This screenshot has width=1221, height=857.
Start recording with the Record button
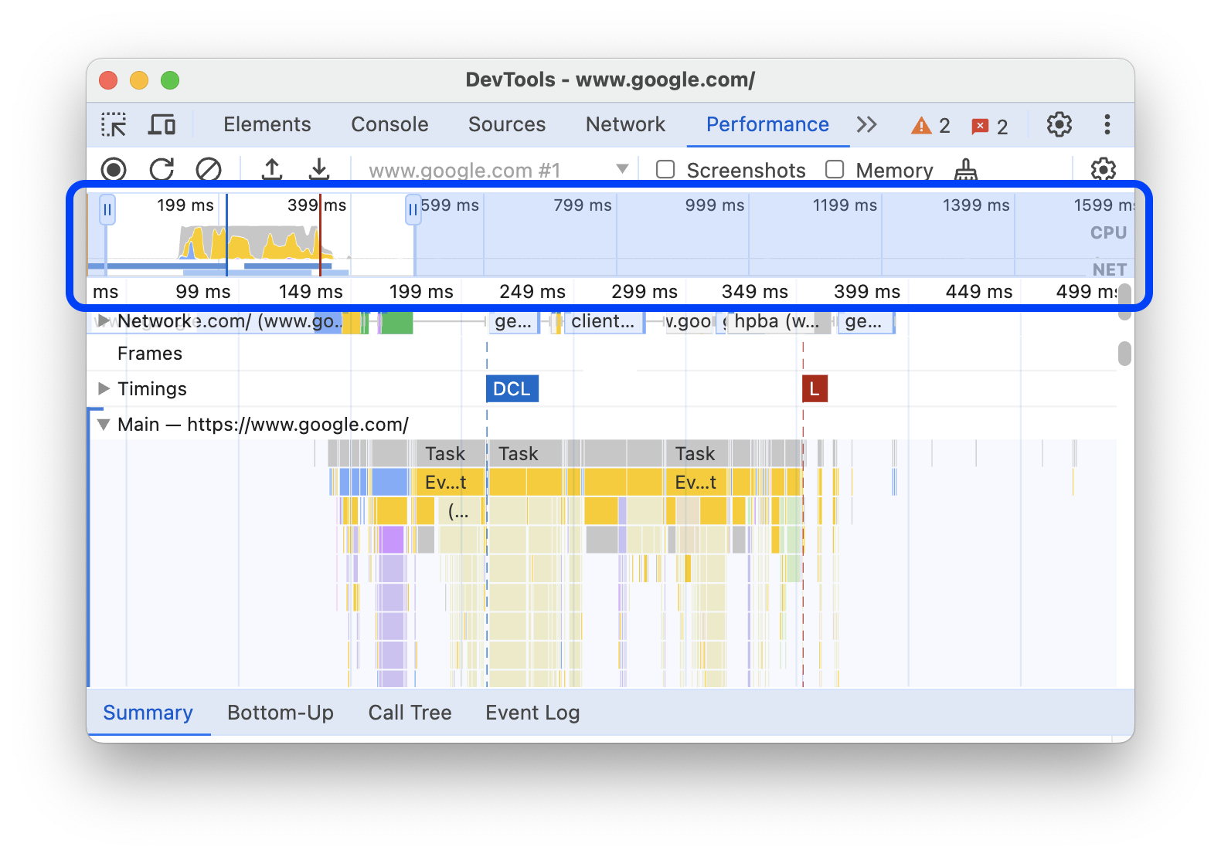[114, 170]
